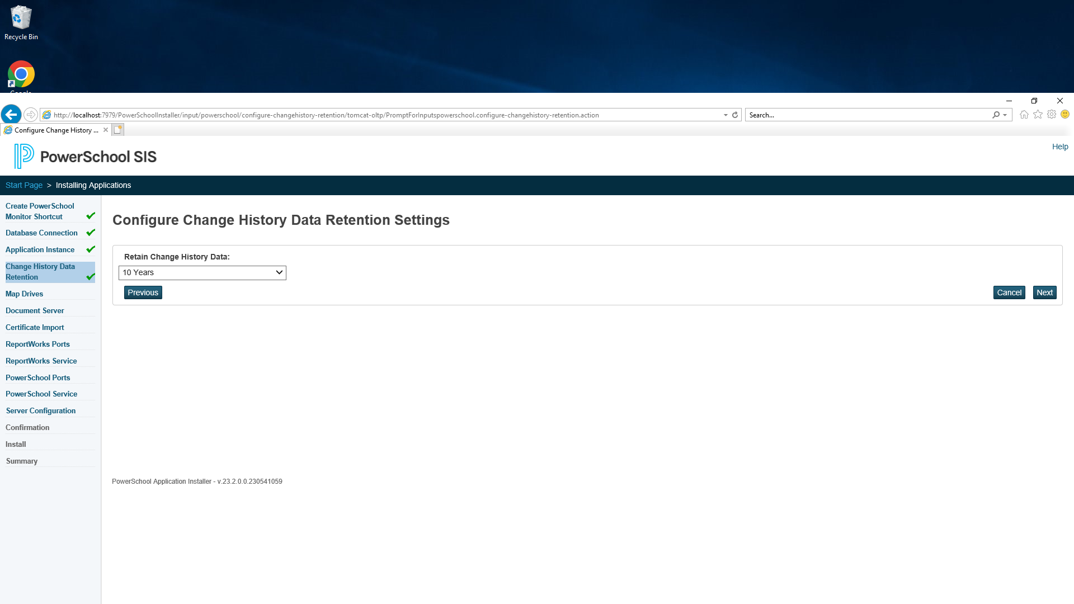
Task: Click the search magnifier icon
Action: (996, 115)
